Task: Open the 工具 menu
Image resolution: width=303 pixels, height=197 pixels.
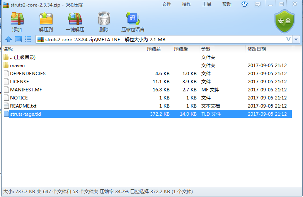Action: pos(206,4)
